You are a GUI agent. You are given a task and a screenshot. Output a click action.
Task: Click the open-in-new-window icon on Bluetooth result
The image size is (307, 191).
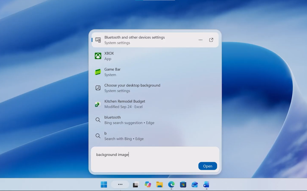(x=211, y=40)
